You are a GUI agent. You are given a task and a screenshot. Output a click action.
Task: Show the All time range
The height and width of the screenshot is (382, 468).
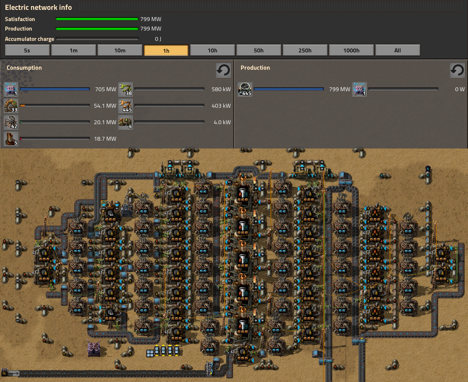[x=397, y=50]
